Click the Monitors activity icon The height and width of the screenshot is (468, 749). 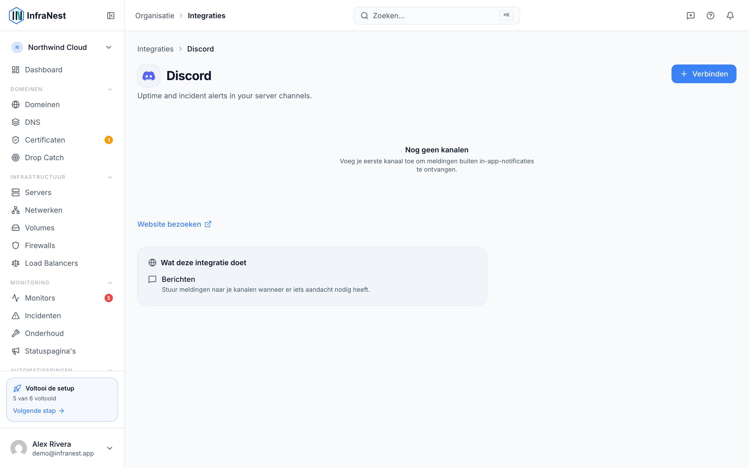16,298
